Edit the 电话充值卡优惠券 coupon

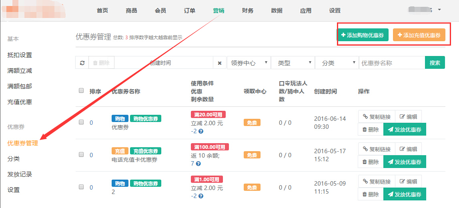point(408,149)
